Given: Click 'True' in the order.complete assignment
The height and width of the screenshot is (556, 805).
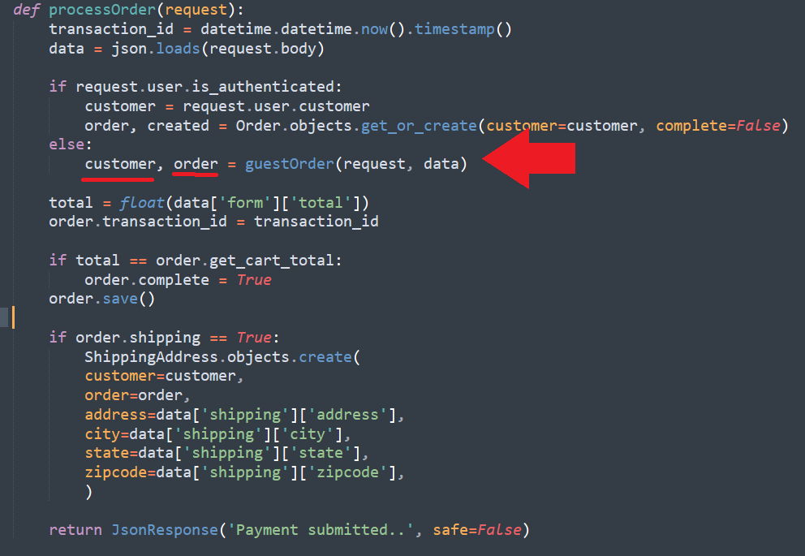Looking at the screenshot, I should pyautogui.click(x=254, y=280).
